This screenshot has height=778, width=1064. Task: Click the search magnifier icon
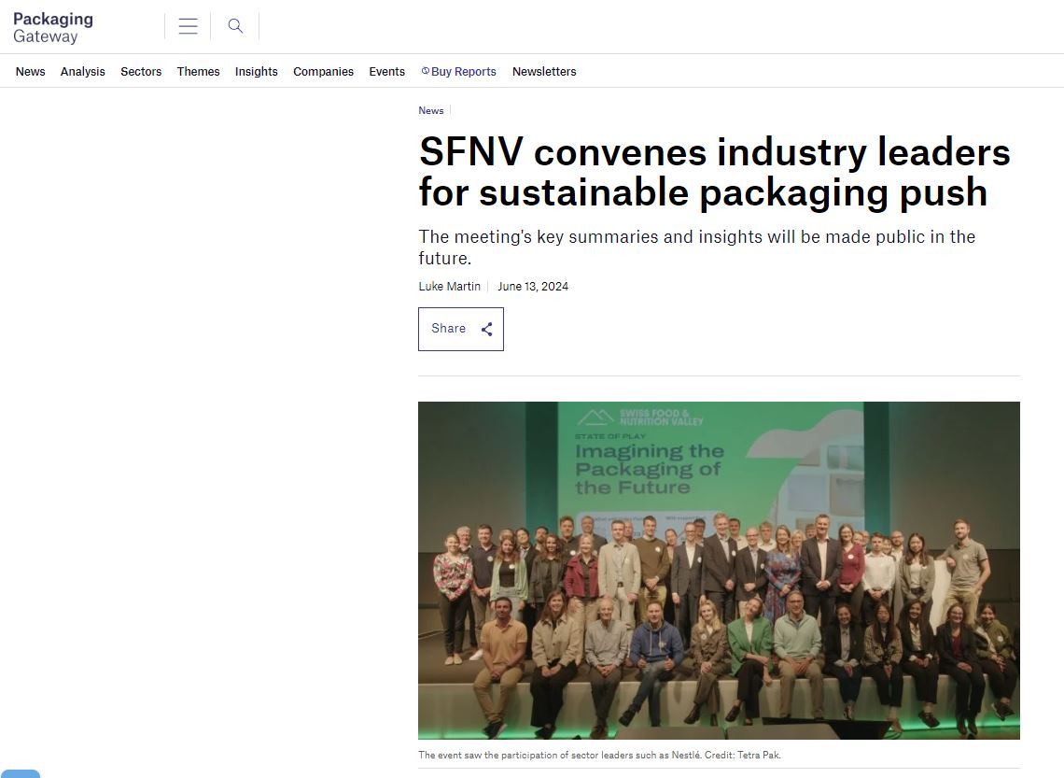pyautogui.click(x=235, y=26)
